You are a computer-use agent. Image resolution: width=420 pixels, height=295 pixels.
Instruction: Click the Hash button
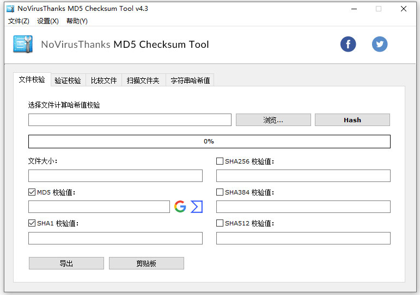(x=352, y=120)
